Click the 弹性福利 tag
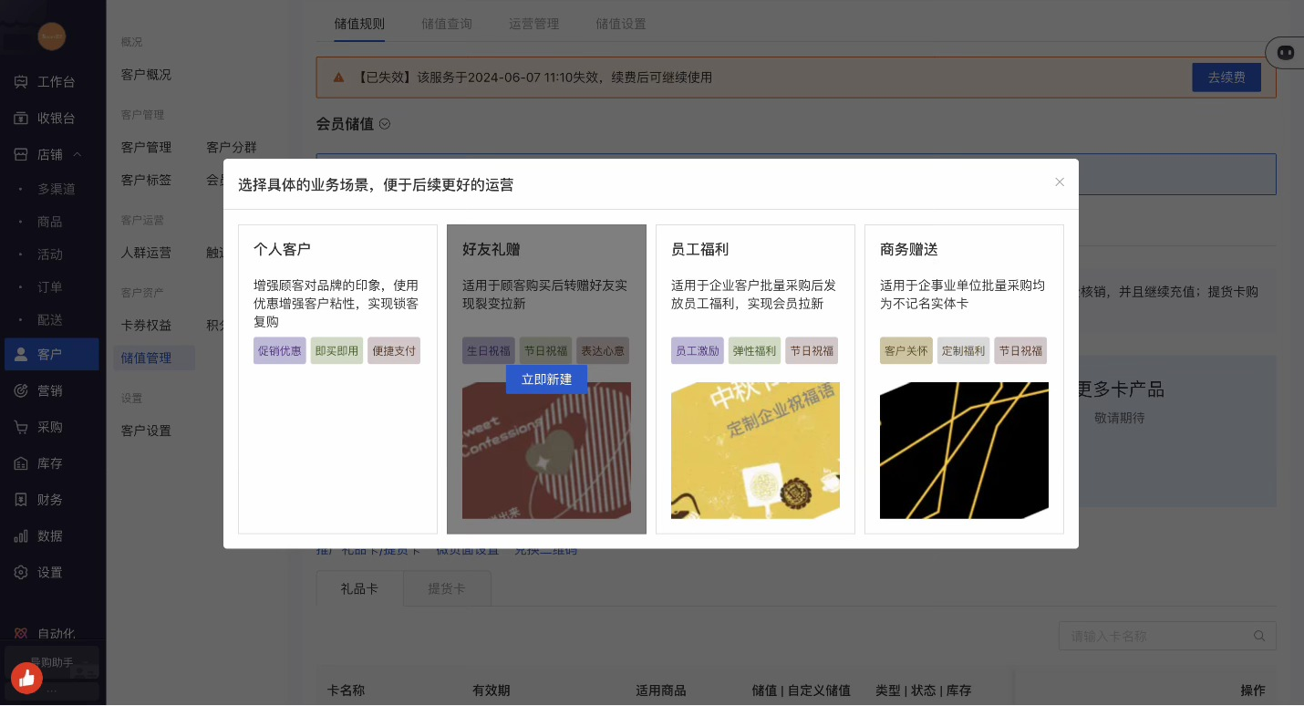Image resolution: width=1304 pixels, height=706 pixels. pos(754,350)
